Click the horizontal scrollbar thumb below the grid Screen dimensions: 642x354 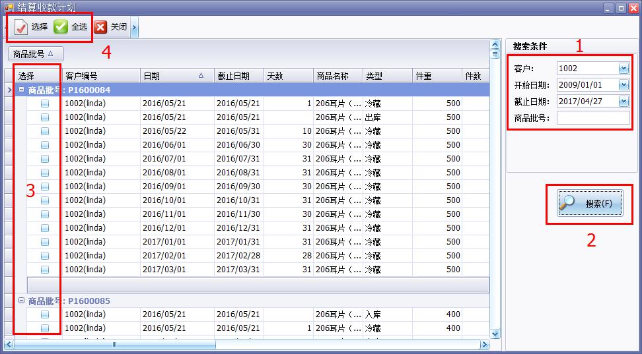[x=114, y=344]
